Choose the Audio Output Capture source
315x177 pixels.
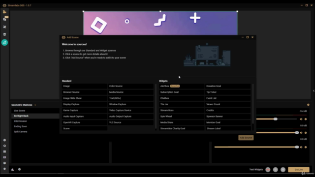tap(130, 117)
